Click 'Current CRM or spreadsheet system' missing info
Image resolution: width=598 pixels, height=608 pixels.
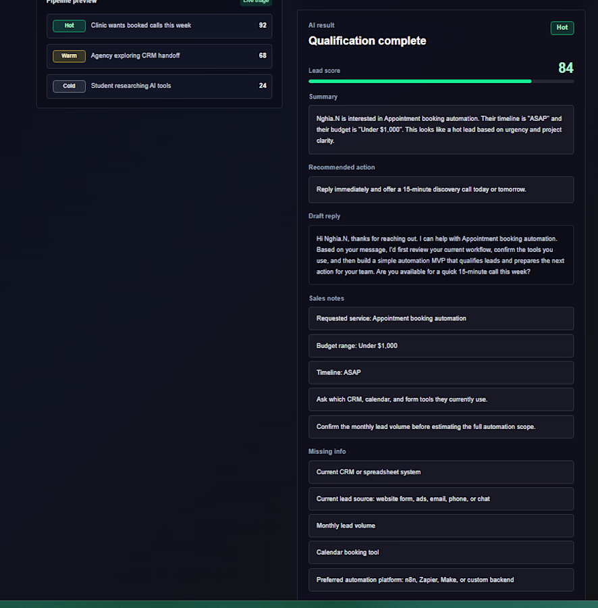441,472
